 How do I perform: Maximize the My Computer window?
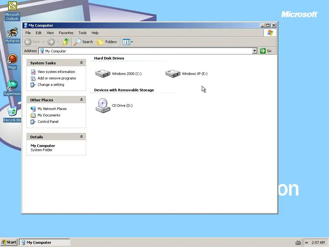268,25
